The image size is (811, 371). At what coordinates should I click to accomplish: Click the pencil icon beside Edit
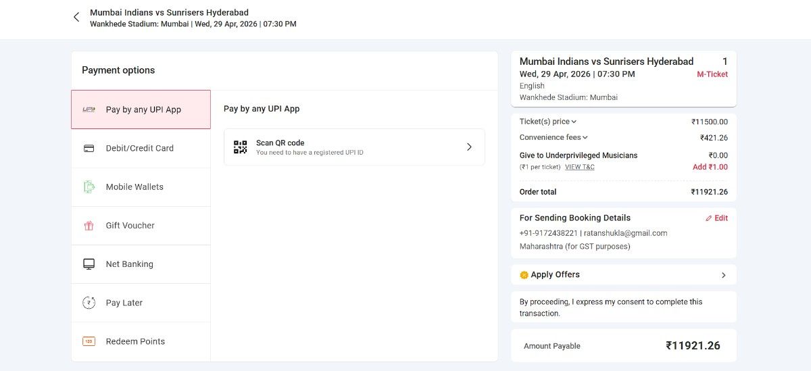pos(708,218)
